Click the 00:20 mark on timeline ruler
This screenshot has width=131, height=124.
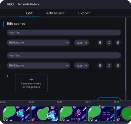(x=116, y=102)
